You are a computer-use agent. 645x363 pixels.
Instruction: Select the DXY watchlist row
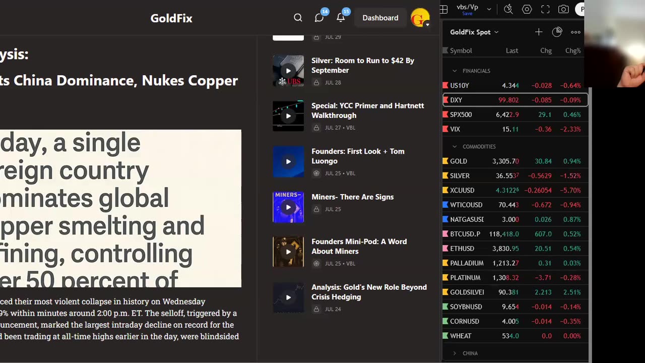coord(515,100)
